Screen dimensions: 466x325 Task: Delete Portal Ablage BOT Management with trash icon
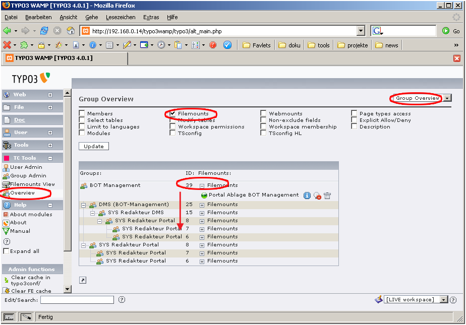point(327,196)
